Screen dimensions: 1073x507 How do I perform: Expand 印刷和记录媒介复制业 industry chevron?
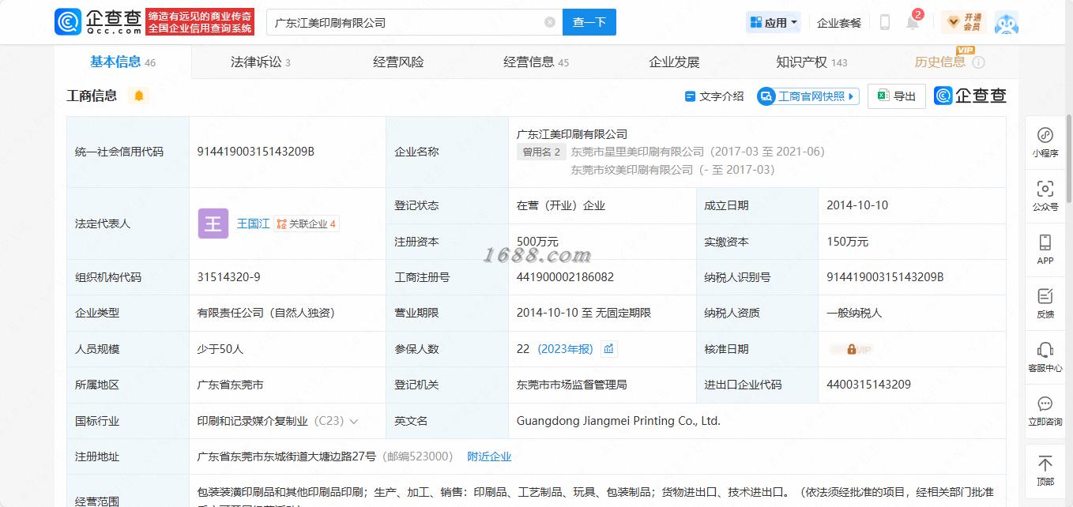click(353, 421)
